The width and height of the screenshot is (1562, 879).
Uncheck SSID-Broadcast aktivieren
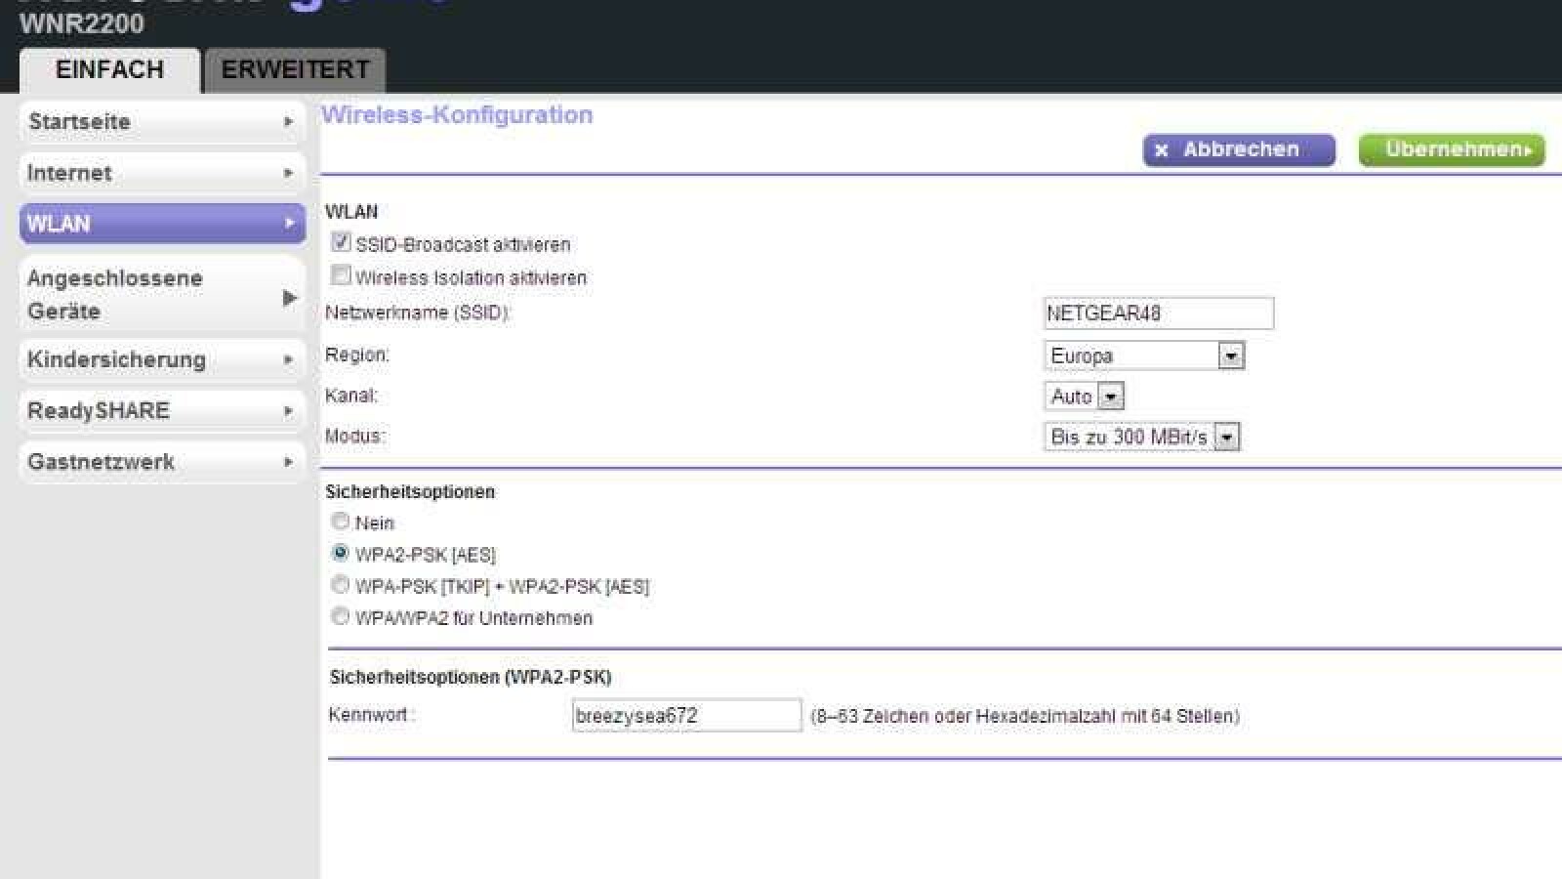coord(340,242)
